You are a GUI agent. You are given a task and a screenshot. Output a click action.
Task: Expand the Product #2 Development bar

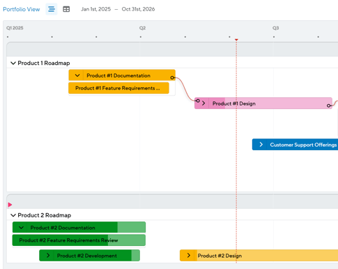pos(48,256)
